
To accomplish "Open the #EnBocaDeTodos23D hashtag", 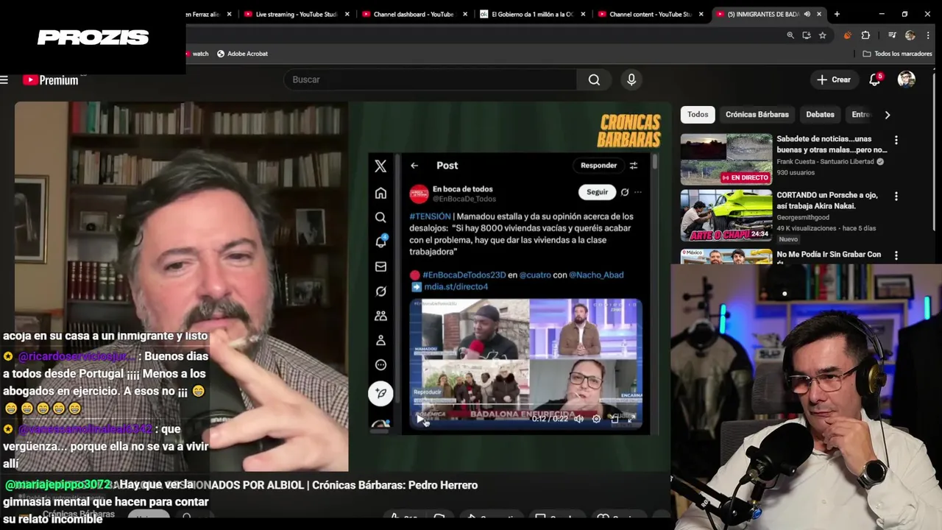I will click(x=464, y=275).
